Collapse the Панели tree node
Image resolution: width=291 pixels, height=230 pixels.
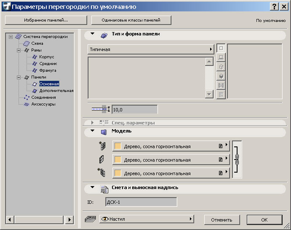19,77
